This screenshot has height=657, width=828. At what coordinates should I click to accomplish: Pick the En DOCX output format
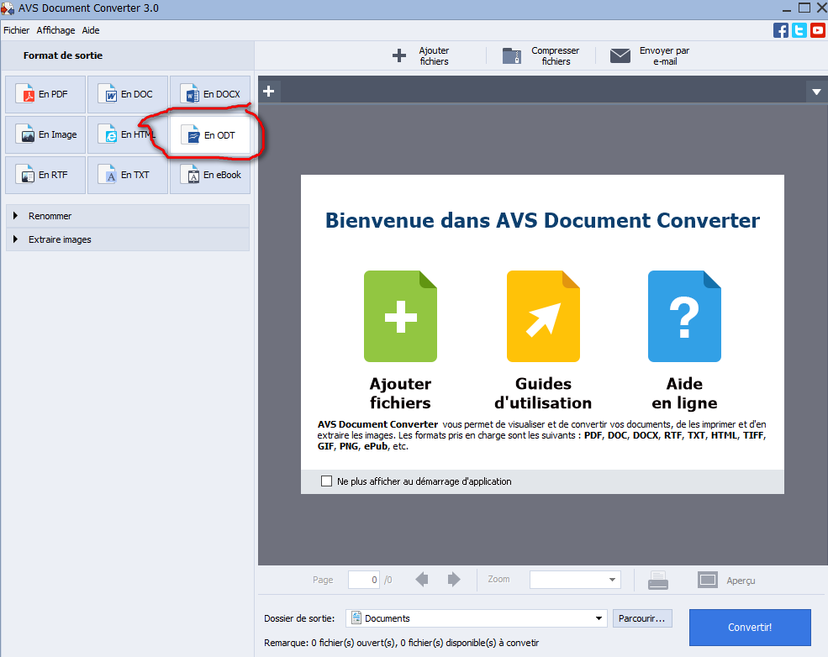pyautogui.click(x=210, y=94)
